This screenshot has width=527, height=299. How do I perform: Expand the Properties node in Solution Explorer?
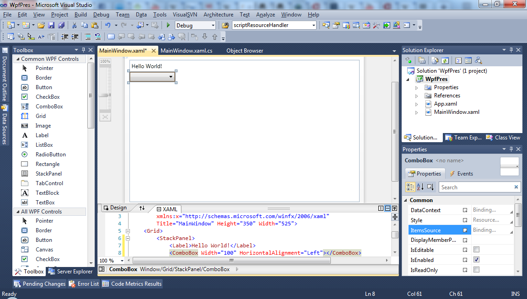416,88
